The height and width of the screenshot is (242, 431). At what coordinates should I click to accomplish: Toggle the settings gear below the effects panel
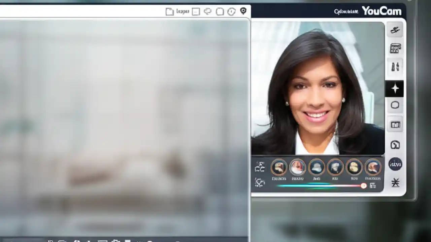[259, 183]
